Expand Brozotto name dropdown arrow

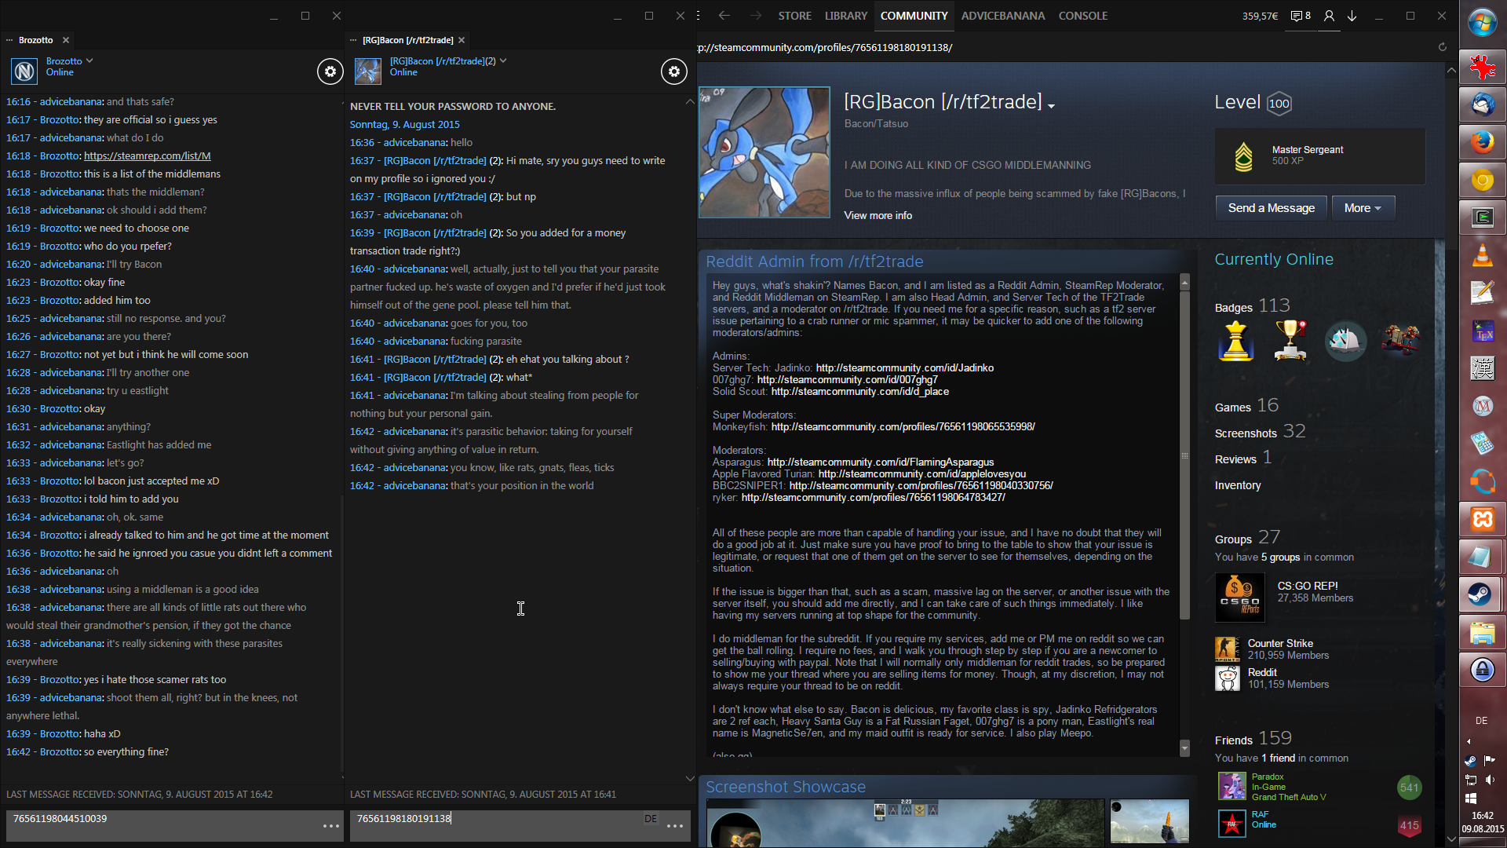[x=89, y=60]
